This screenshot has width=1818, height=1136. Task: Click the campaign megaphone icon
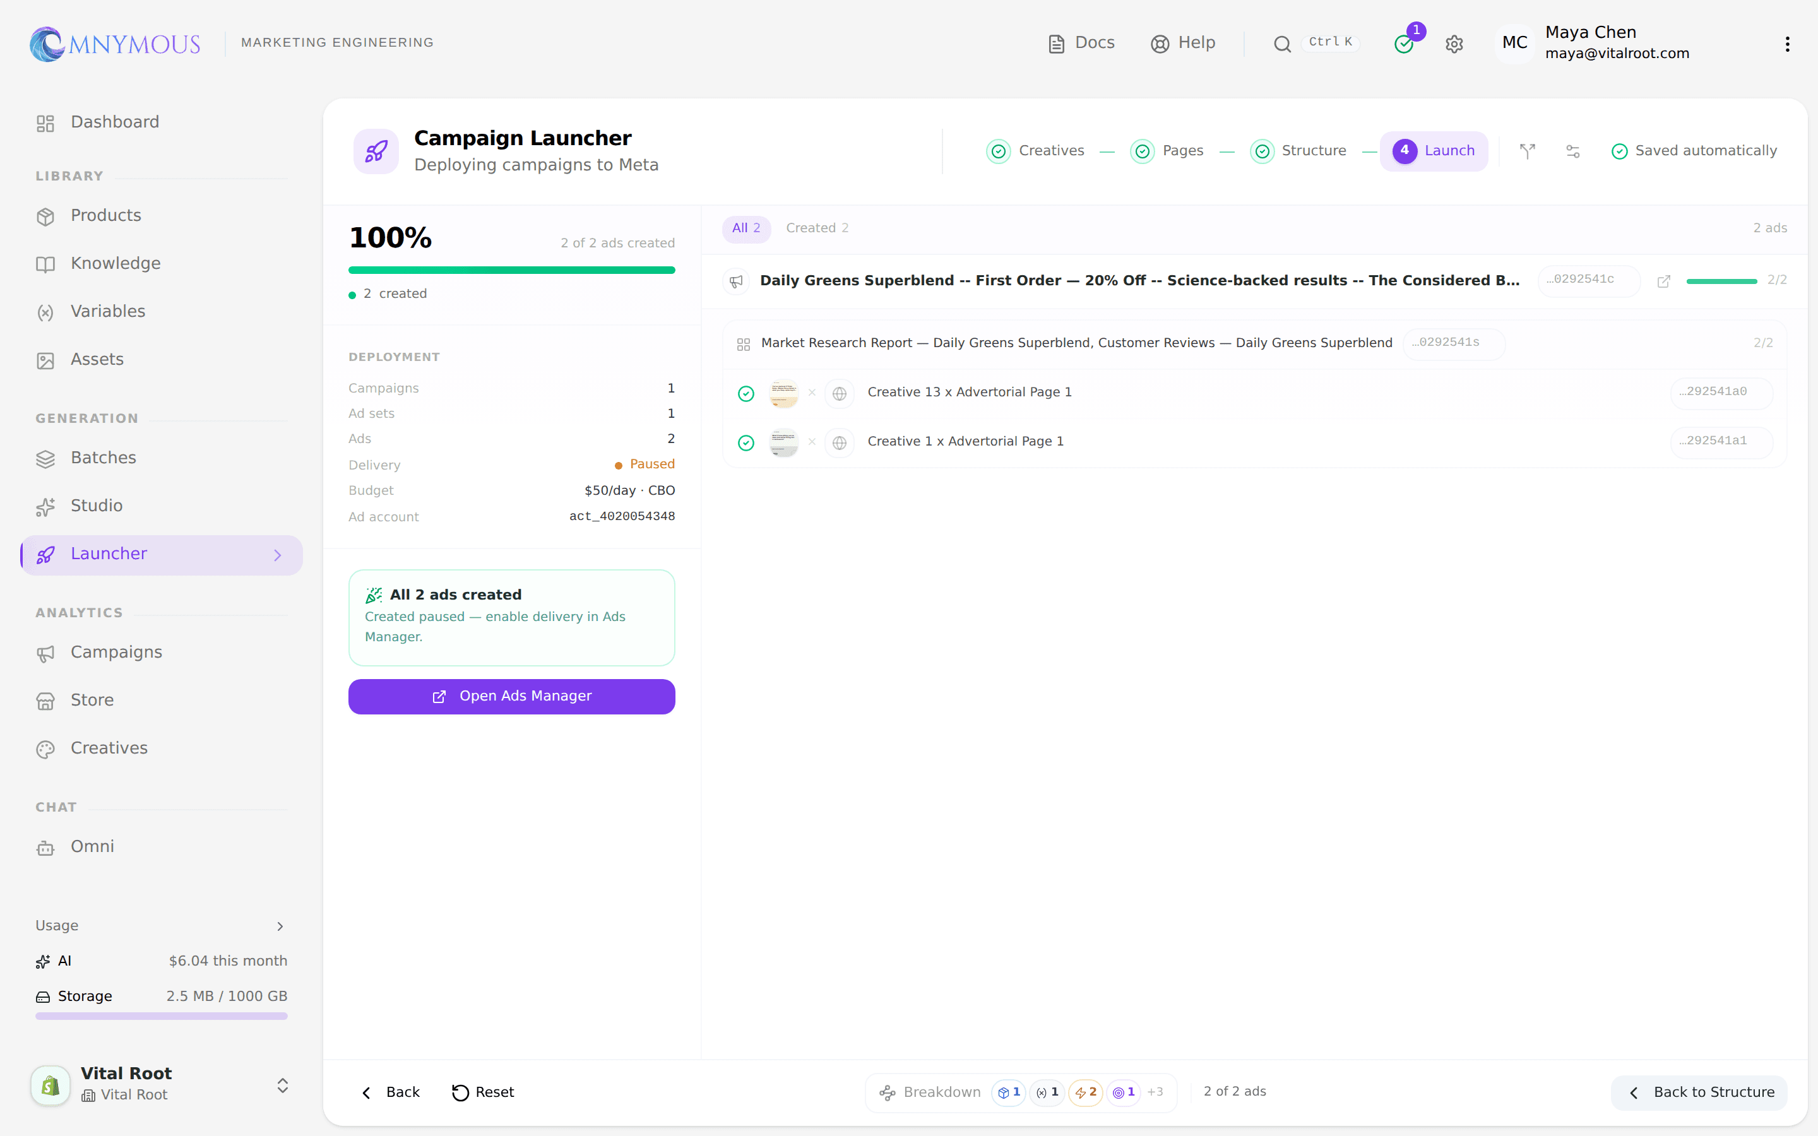[736, 281]
